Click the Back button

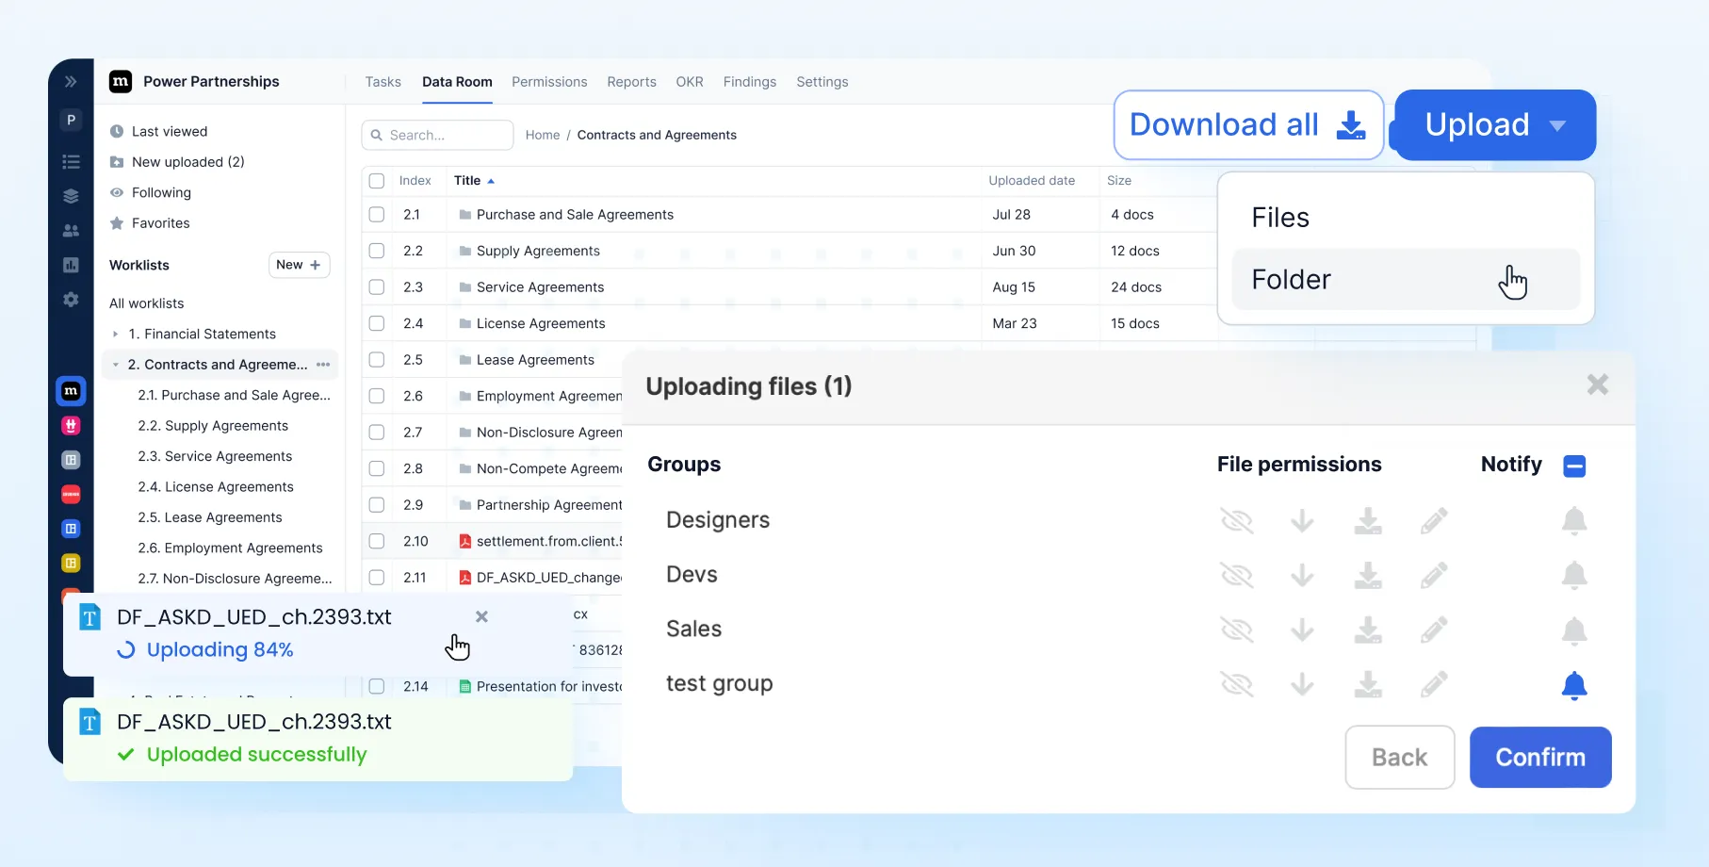click(x=1400, y=757)
